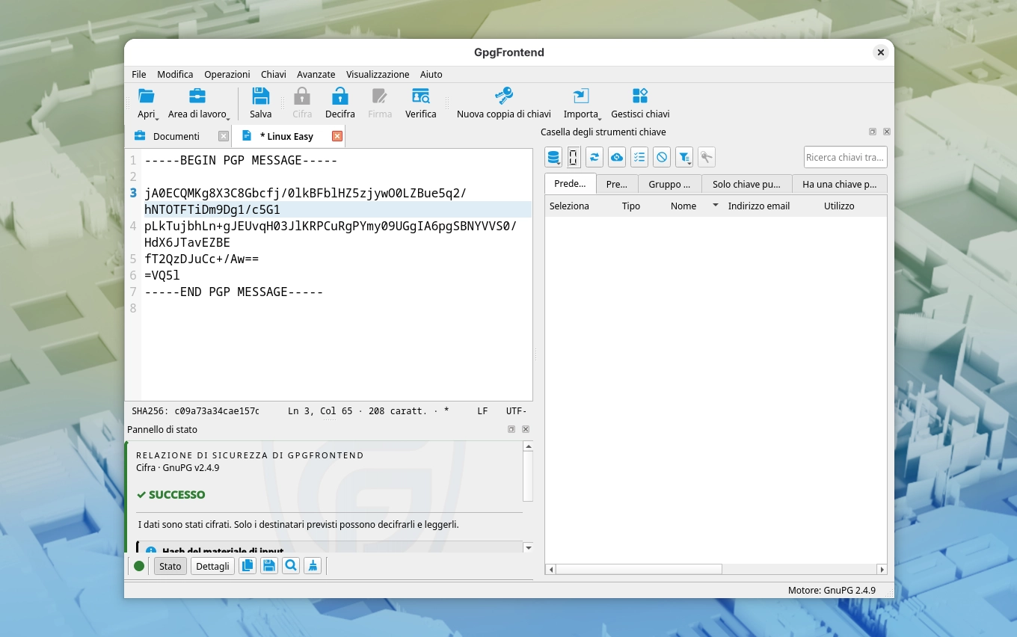Click the key list horizontal scrollbar
This screenshot has height=637, width=1017.
point(639,569)
